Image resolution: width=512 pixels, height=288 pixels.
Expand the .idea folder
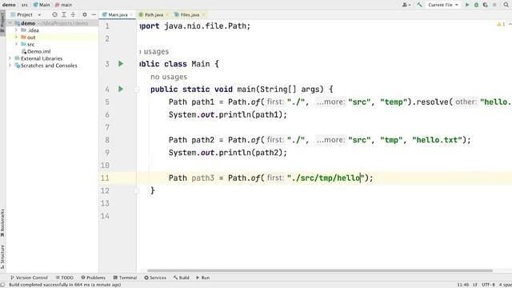(x=16, y=30)
